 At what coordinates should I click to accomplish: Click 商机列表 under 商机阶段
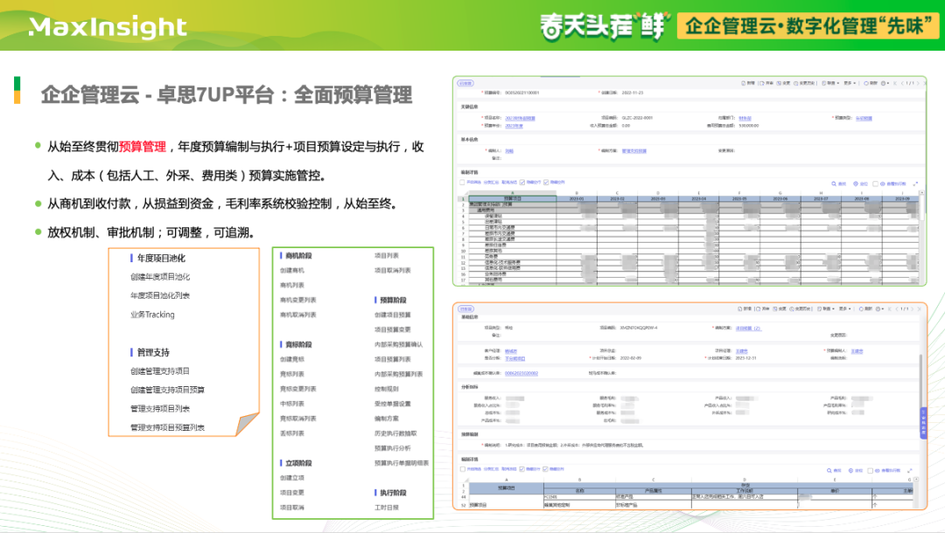click(x=292, y=285)
